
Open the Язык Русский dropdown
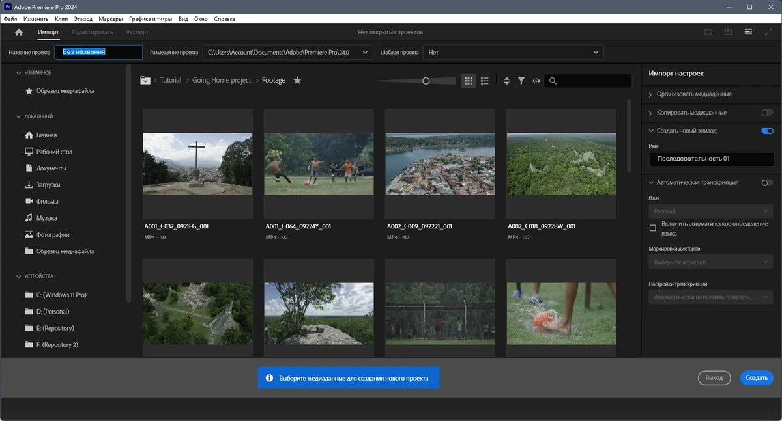(711, 211)
